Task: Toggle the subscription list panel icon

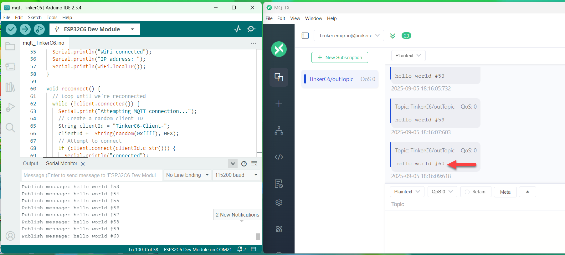Action: click(305, 36)
